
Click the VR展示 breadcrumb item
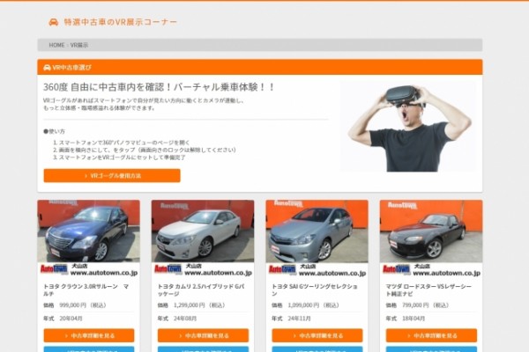click(x=79, y=45)
